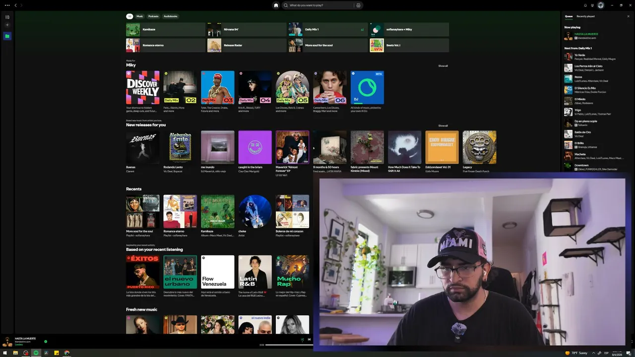Open Sticky Notes from the taskbar

pyautogui.click(x=57, y=353)
